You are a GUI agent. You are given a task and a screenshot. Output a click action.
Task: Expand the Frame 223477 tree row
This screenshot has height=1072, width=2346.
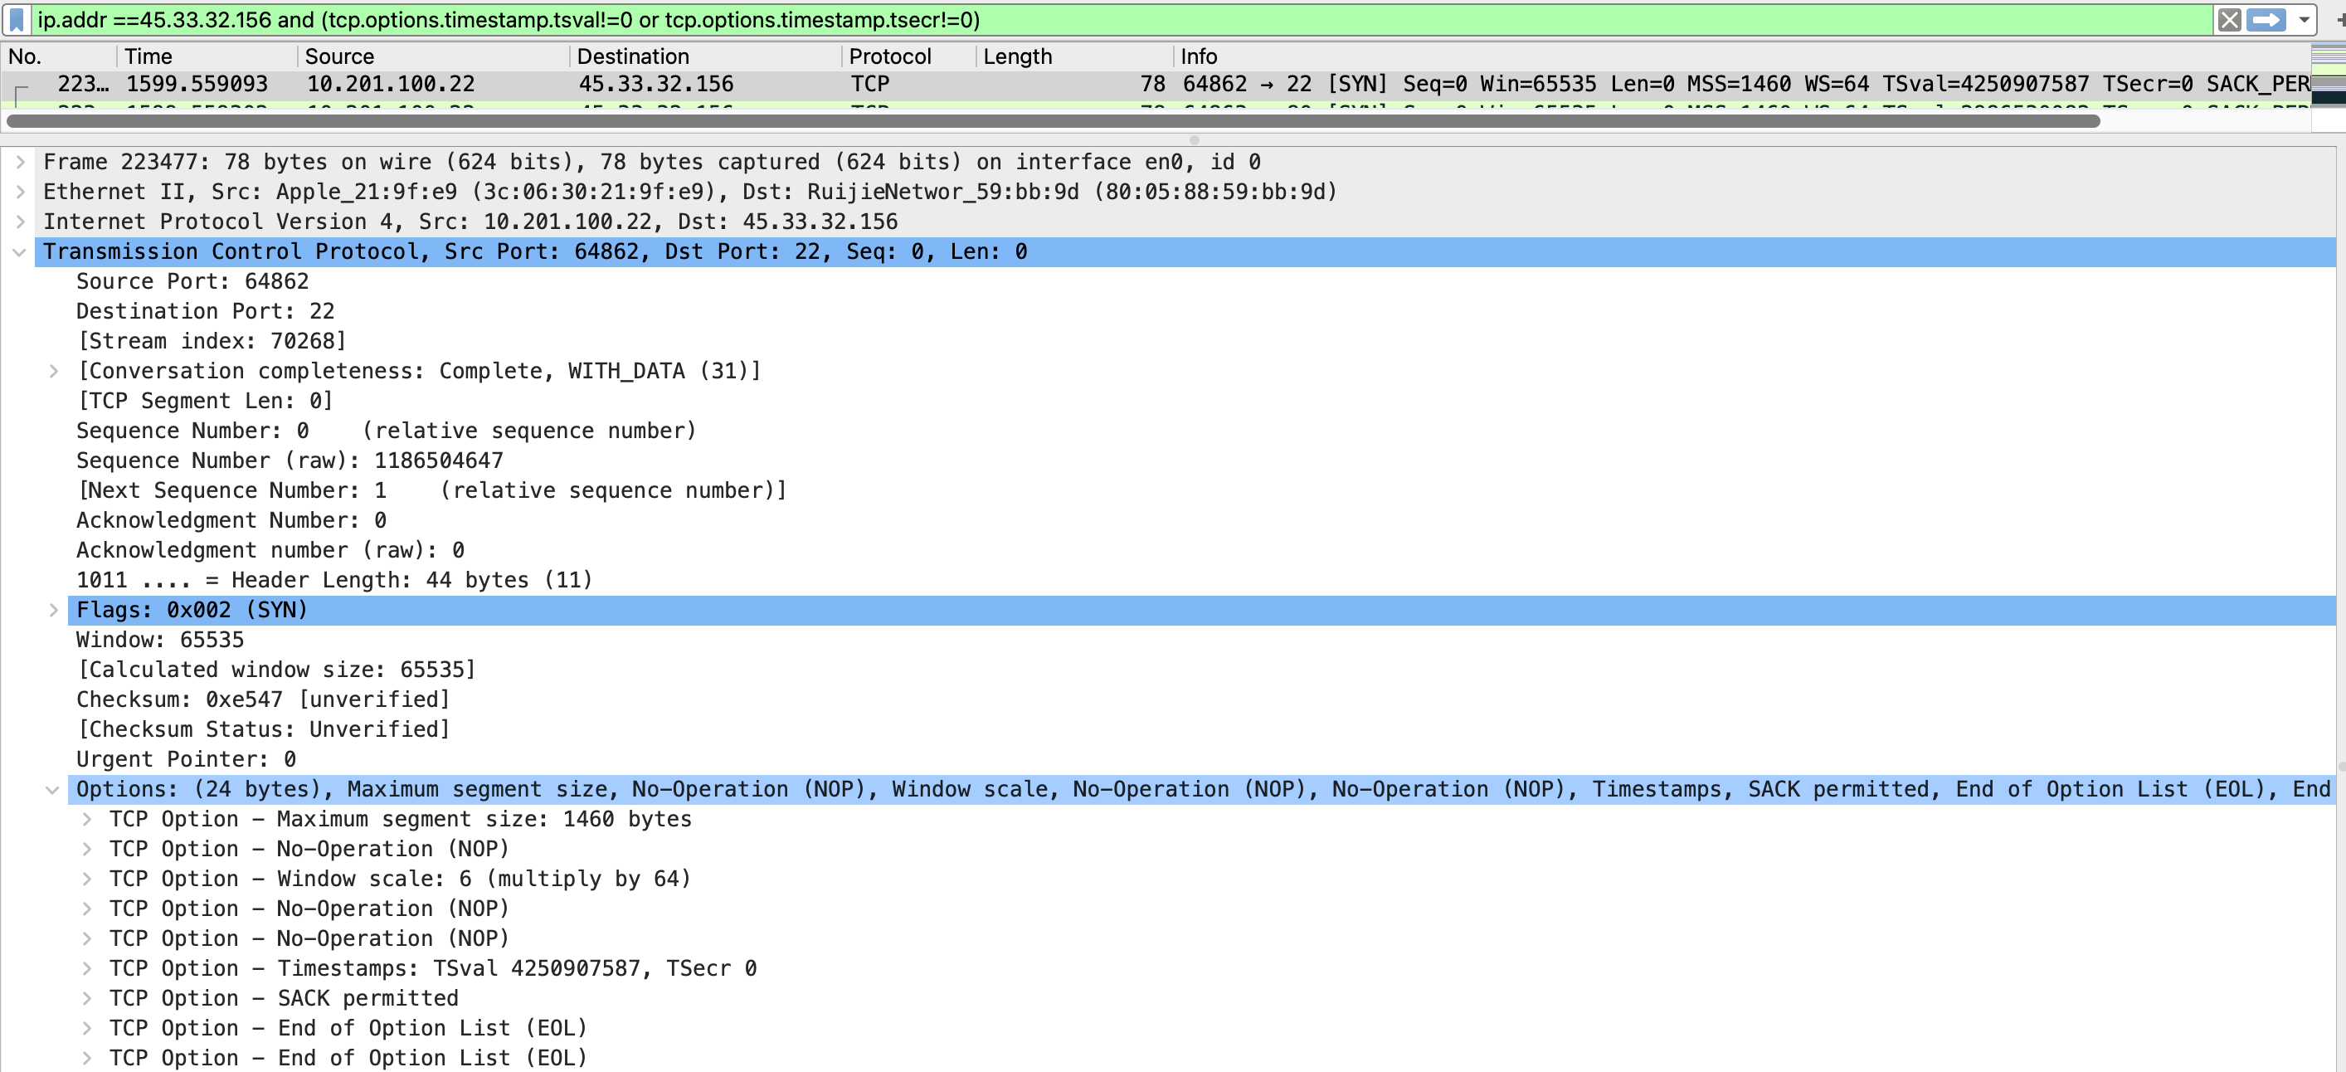pyautogui.click(x=20, y=162)
